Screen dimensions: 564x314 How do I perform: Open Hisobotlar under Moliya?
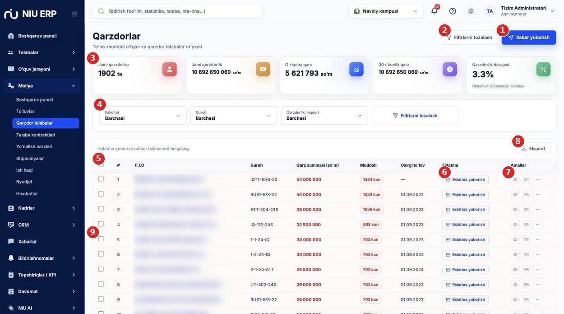(x=27, y=193)
